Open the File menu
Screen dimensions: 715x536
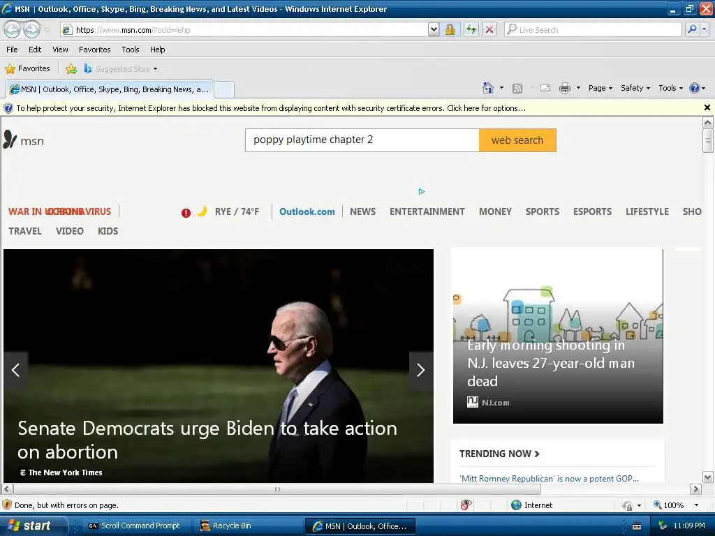(12, 50)
